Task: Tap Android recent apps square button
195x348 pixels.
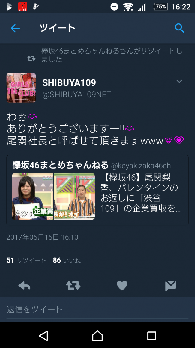Action: coord(152,336)
